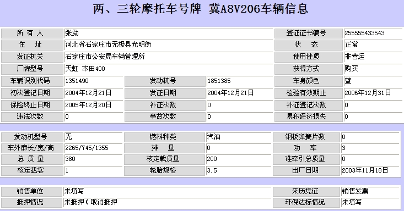The height and width of the screenshot is (211, 404).
Task: Click body color value 蓝
Action: tap(348, 81)
